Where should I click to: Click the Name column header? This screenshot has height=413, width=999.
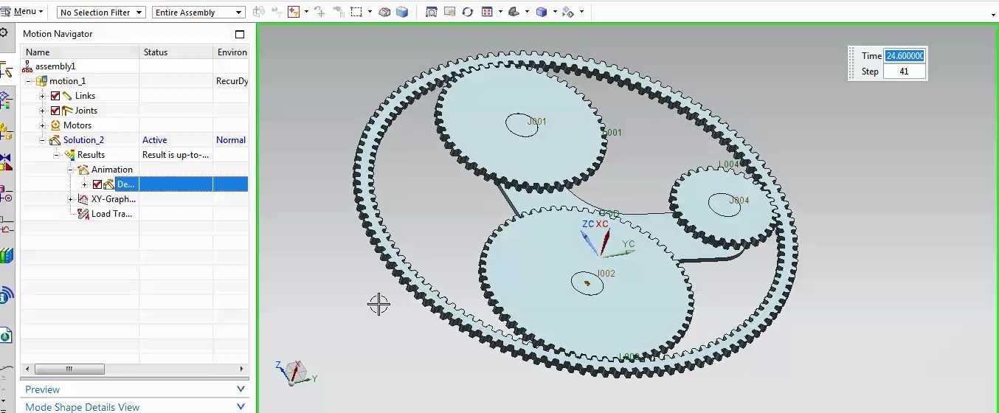[80, 52]
